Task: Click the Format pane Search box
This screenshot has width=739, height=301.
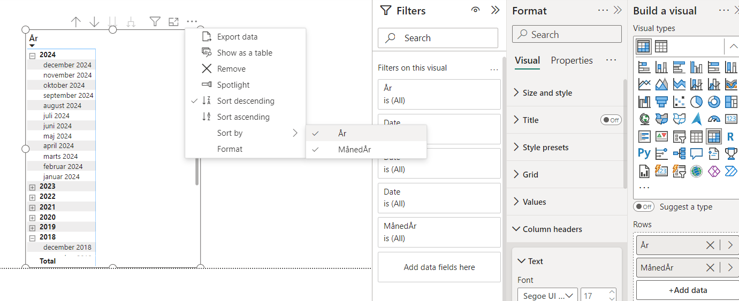Action: 567,34
